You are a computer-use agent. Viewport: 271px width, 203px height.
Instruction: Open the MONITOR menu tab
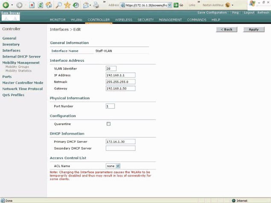coord(58,20)
